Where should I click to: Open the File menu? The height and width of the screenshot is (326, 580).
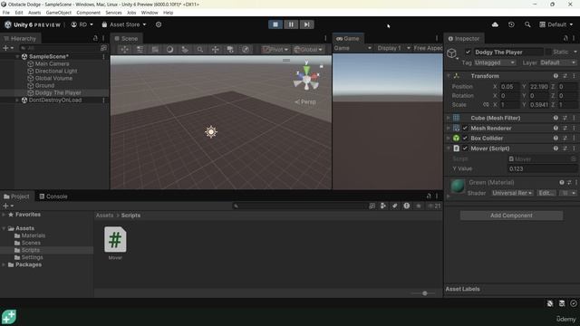click(6, 13)
